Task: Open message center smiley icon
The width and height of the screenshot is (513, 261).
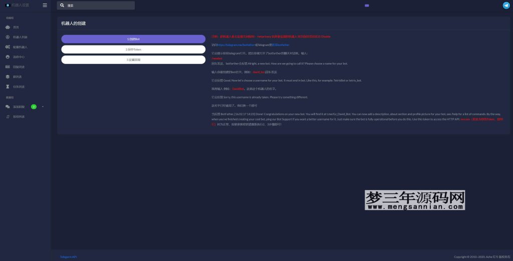Action: [x=8, y=57]
